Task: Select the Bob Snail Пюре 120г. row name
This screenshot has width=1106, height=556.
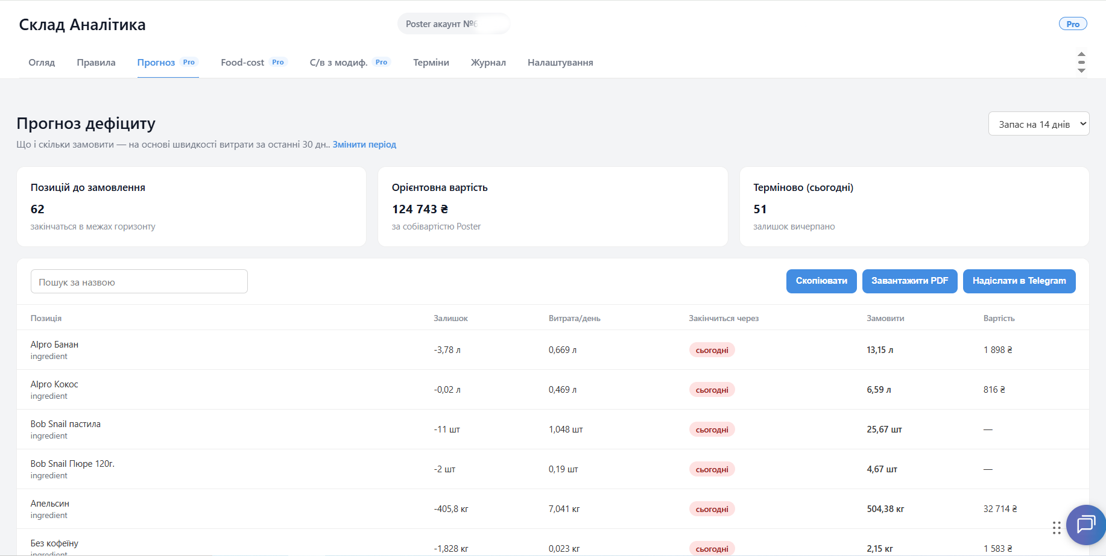Action: pyautogui.click(x=72, y=464)
